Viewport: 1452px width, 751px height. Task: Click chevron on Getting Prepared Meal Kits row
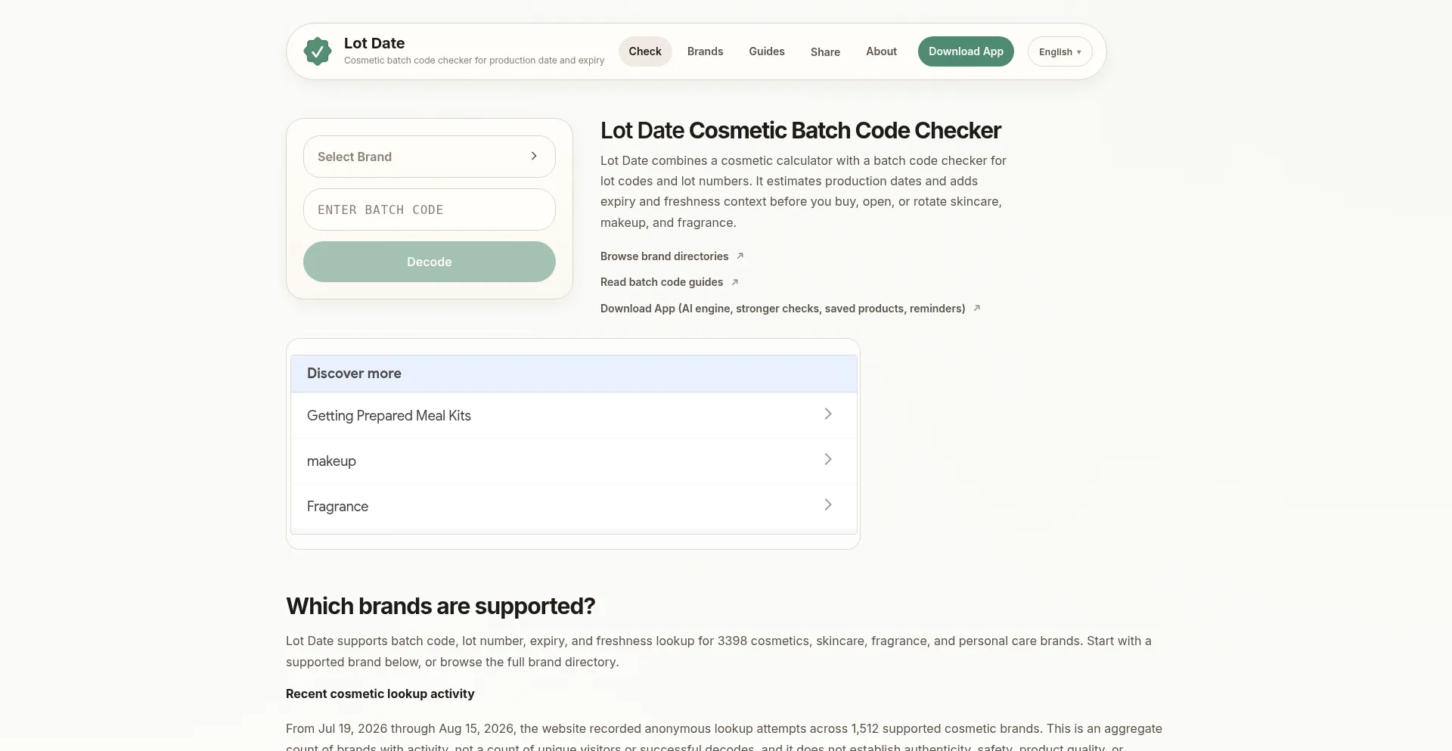pyautogui.click(x=828, y=414)
